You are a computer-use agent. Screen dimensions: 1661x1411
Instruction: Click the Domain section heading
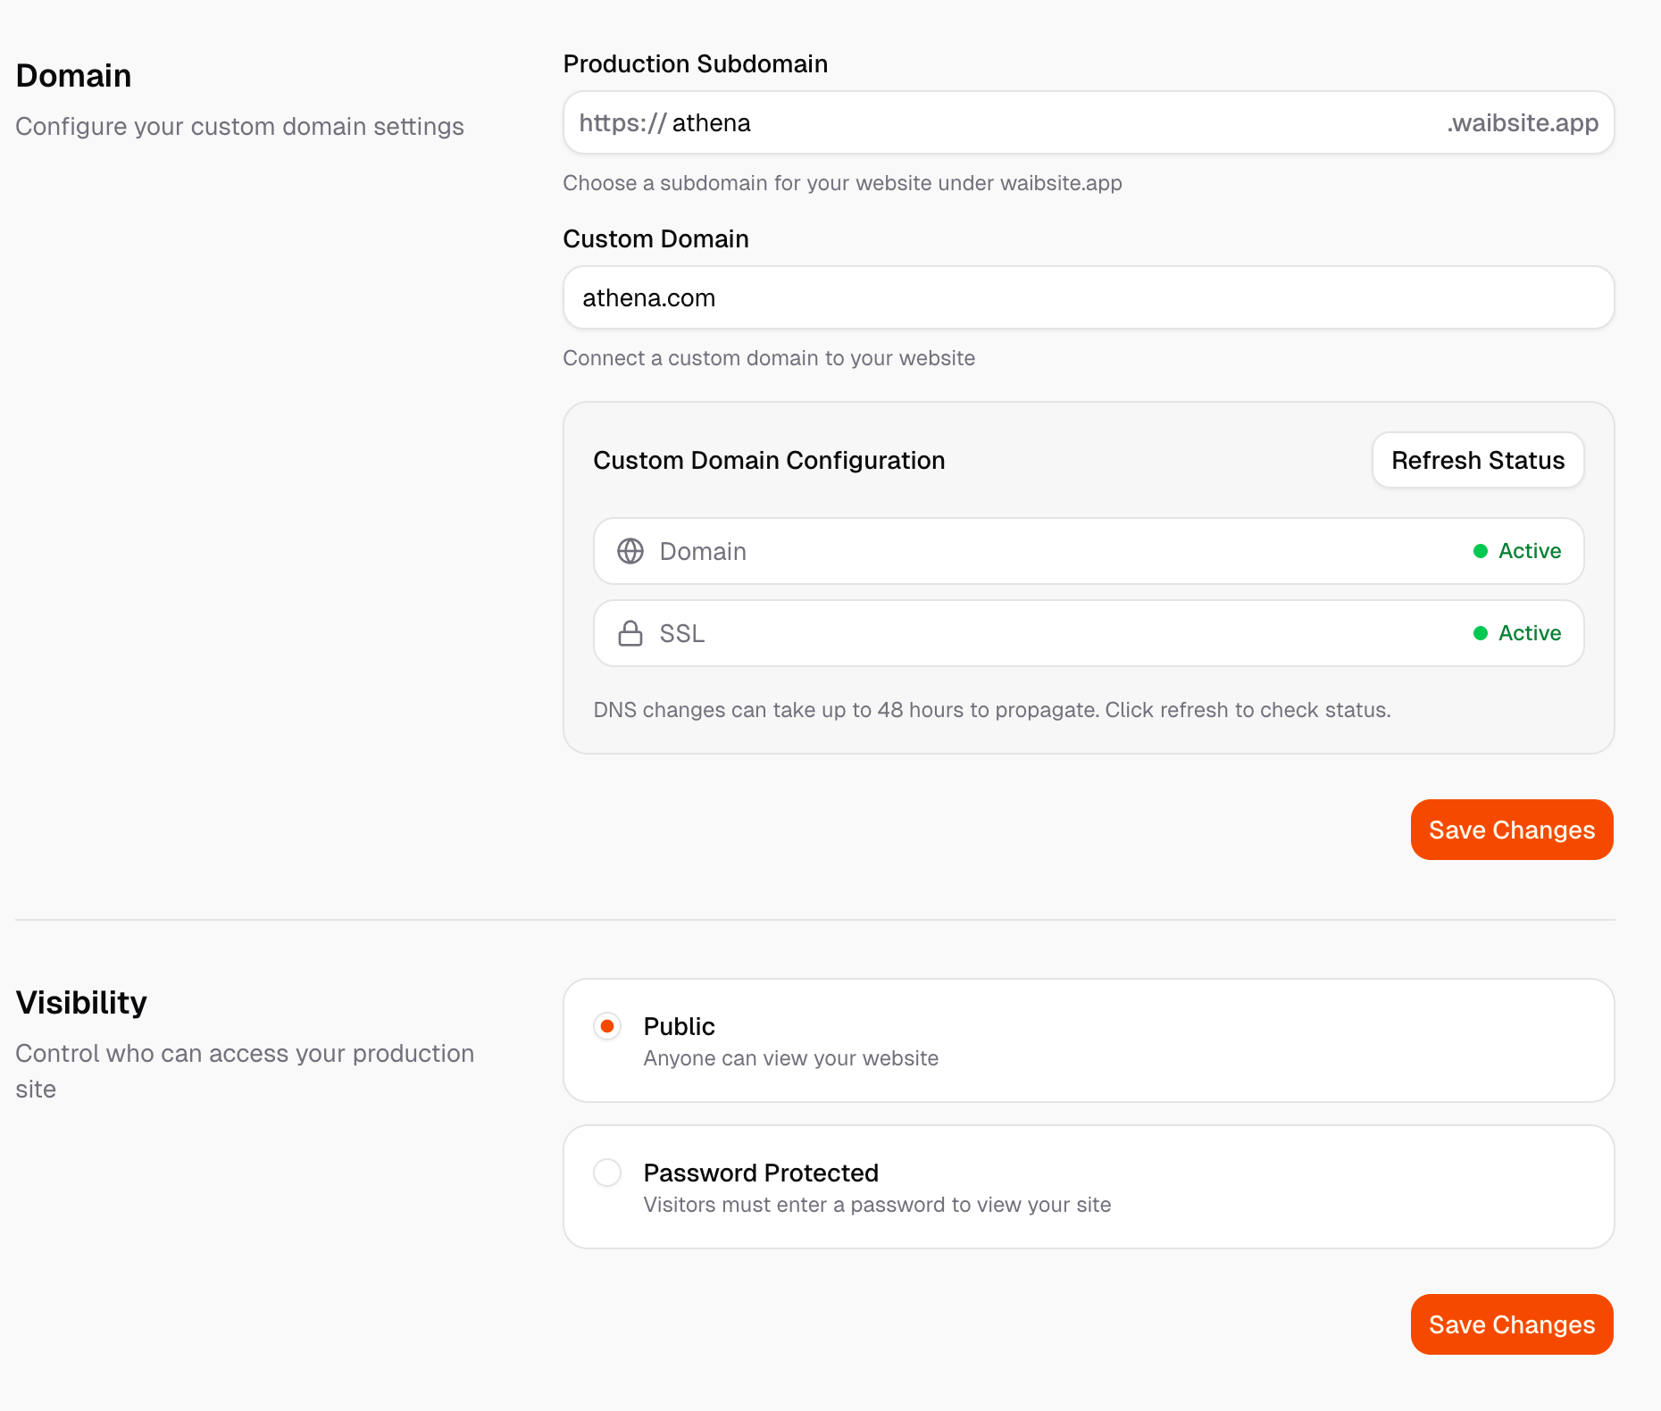pos(73,76)
